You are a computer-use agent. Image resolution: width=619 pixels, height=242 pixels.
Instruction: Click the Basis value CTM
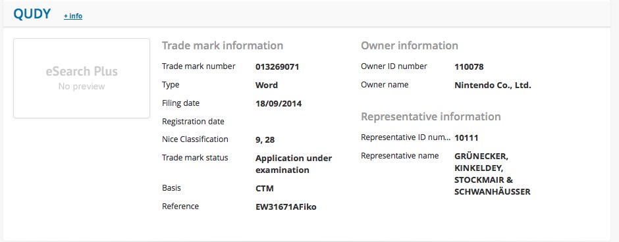click(265, 188)
